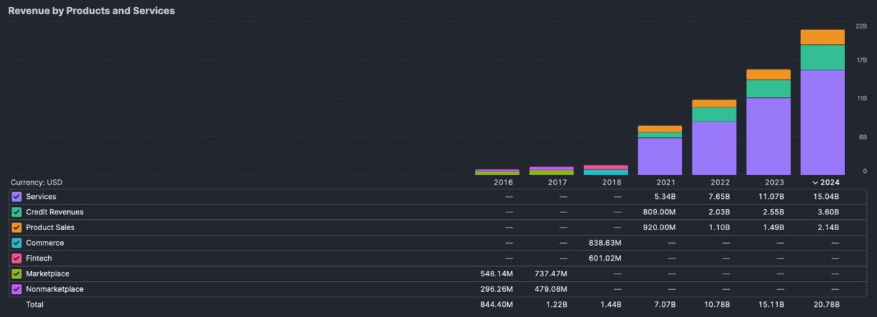Click the Credit Revenues row label

54,212
